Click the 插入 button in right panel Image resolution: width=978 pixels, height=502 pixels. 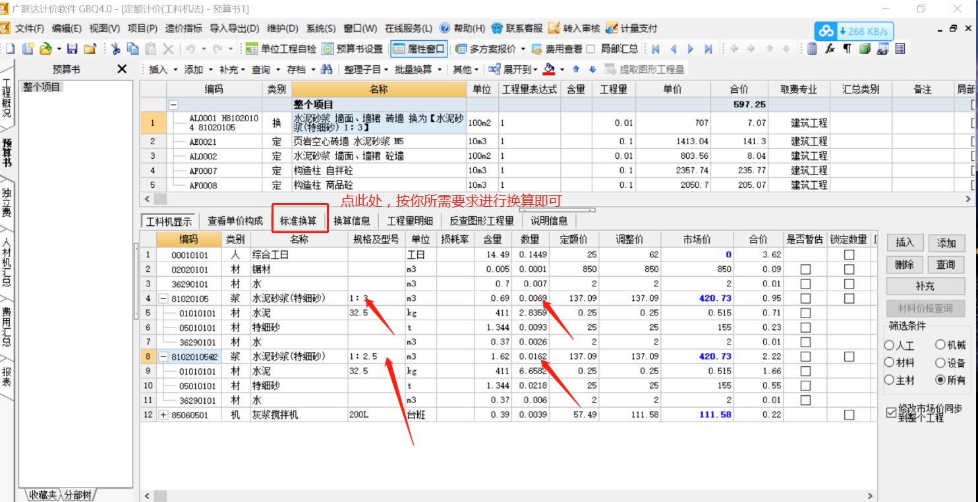point(904,242)
